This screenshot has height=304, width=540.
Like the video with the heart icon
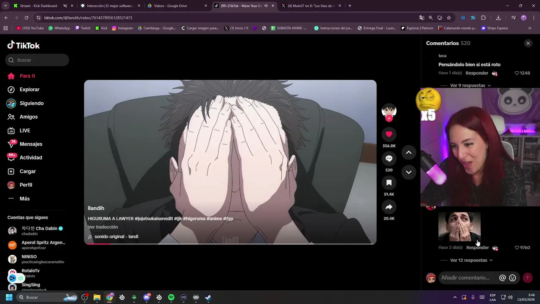click(389, 134)
